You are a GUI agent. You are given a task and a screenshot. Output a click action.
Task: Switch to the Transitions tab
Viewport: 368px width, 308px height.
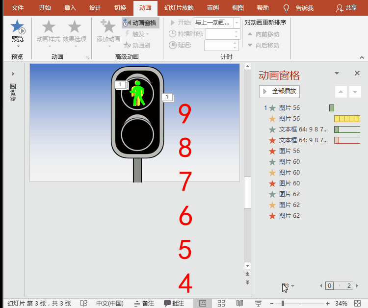[120, 8]
